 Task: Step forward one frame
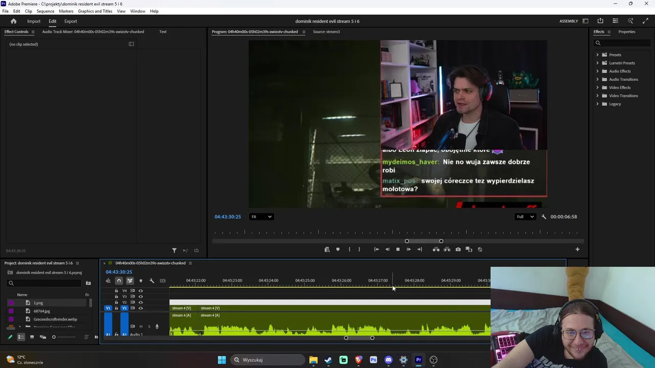click(408, 249)
